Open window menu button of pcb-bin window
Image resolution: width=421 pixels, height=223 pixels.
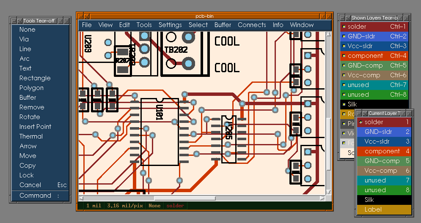pos(80,16)
